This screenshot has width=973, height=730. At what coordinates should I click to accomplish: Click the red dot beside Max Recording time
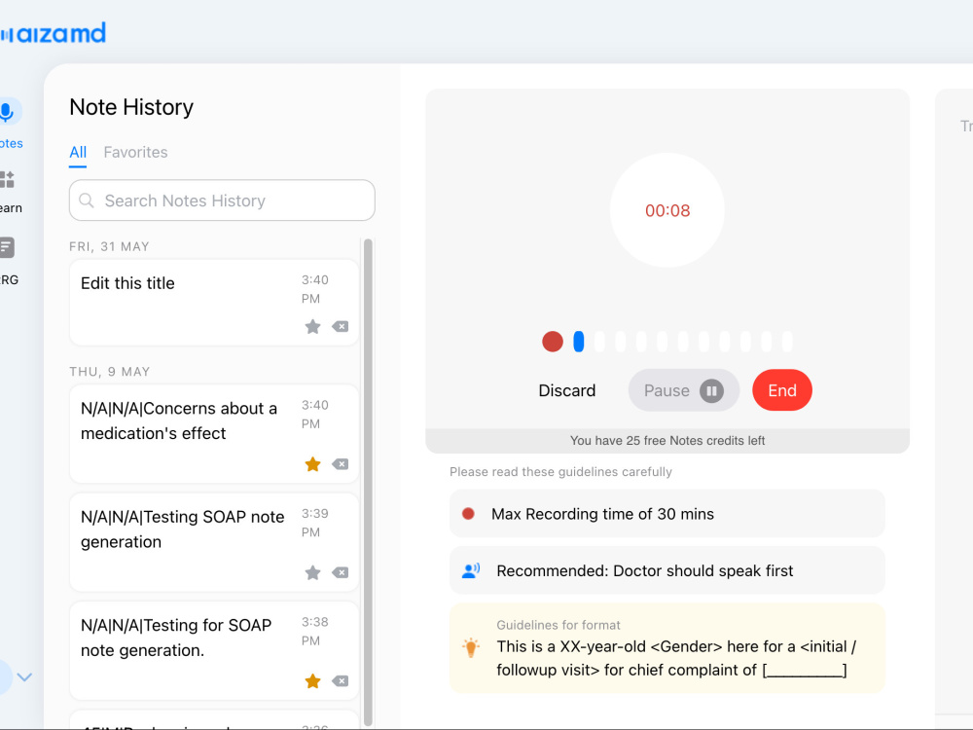(x=469, y=513)
